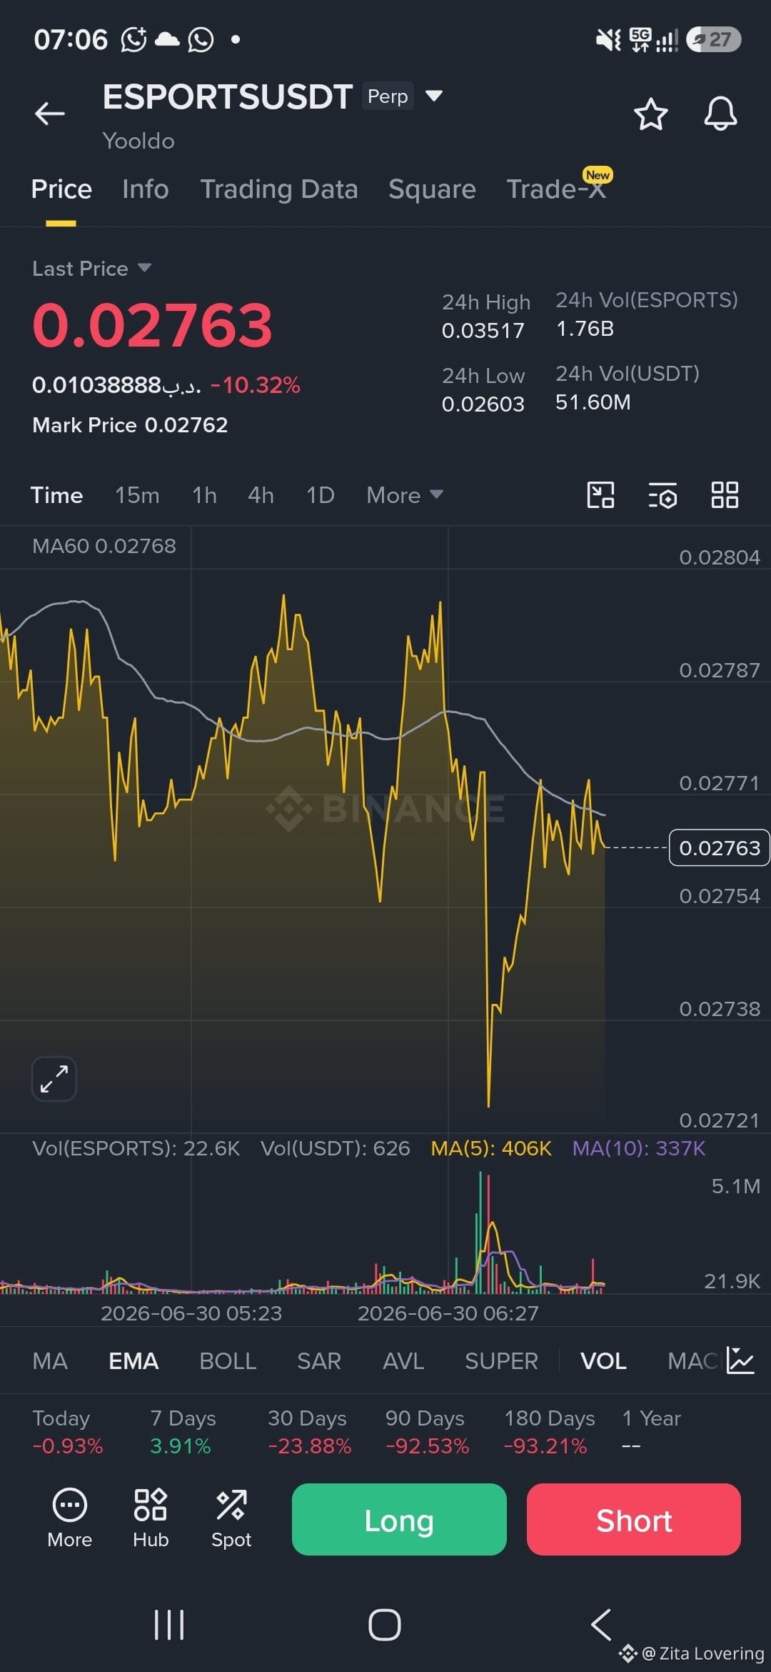
Task: Select the 4h interval
Action: coord(261,495)
